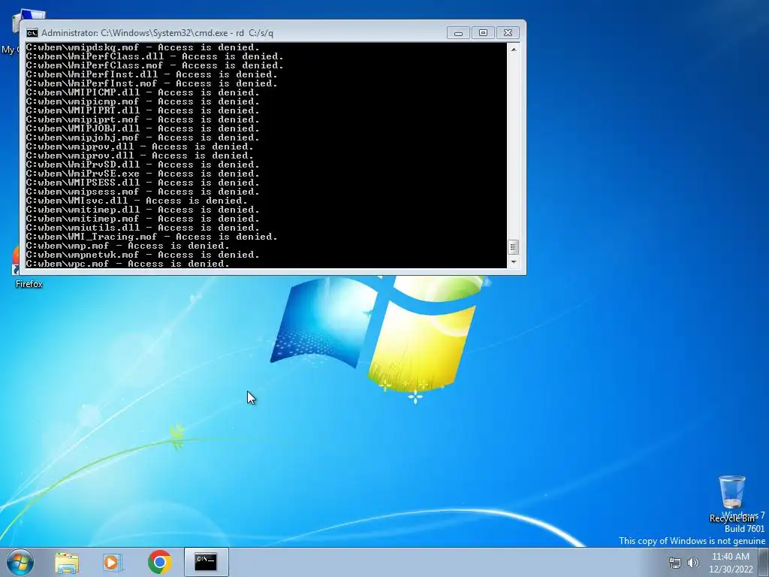
Task: Click the line mentioning WmiPerfClass.mof
Action: click(155, 65)
